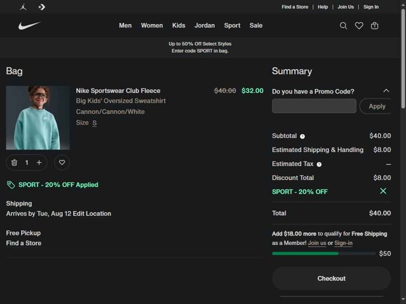Click Estimated Shipping & Handling label
This screenshot has width=406, height=304.
[318, 150]
